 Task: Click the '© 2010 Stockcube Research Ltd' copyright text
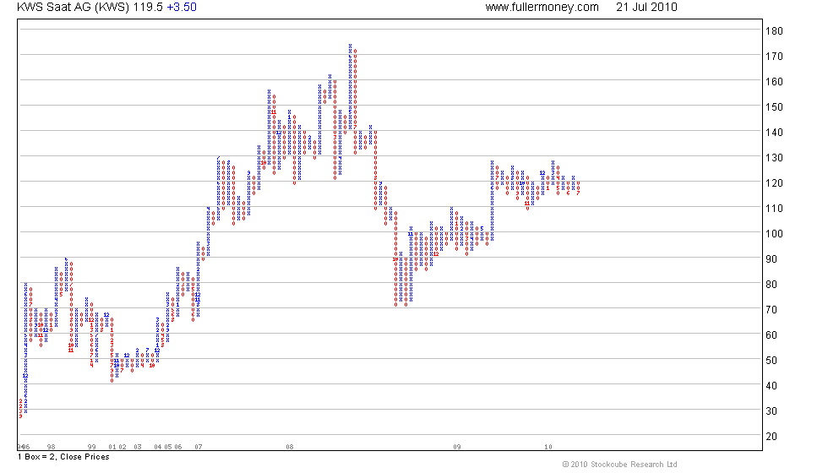(619, 465)
